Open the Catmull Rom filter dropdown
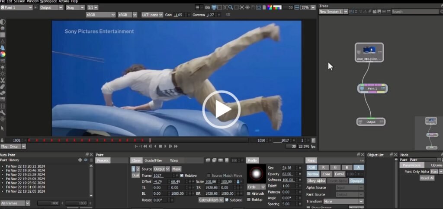This screenshot has width=443, height=209. pyautogui.click(x=211, y=200)
